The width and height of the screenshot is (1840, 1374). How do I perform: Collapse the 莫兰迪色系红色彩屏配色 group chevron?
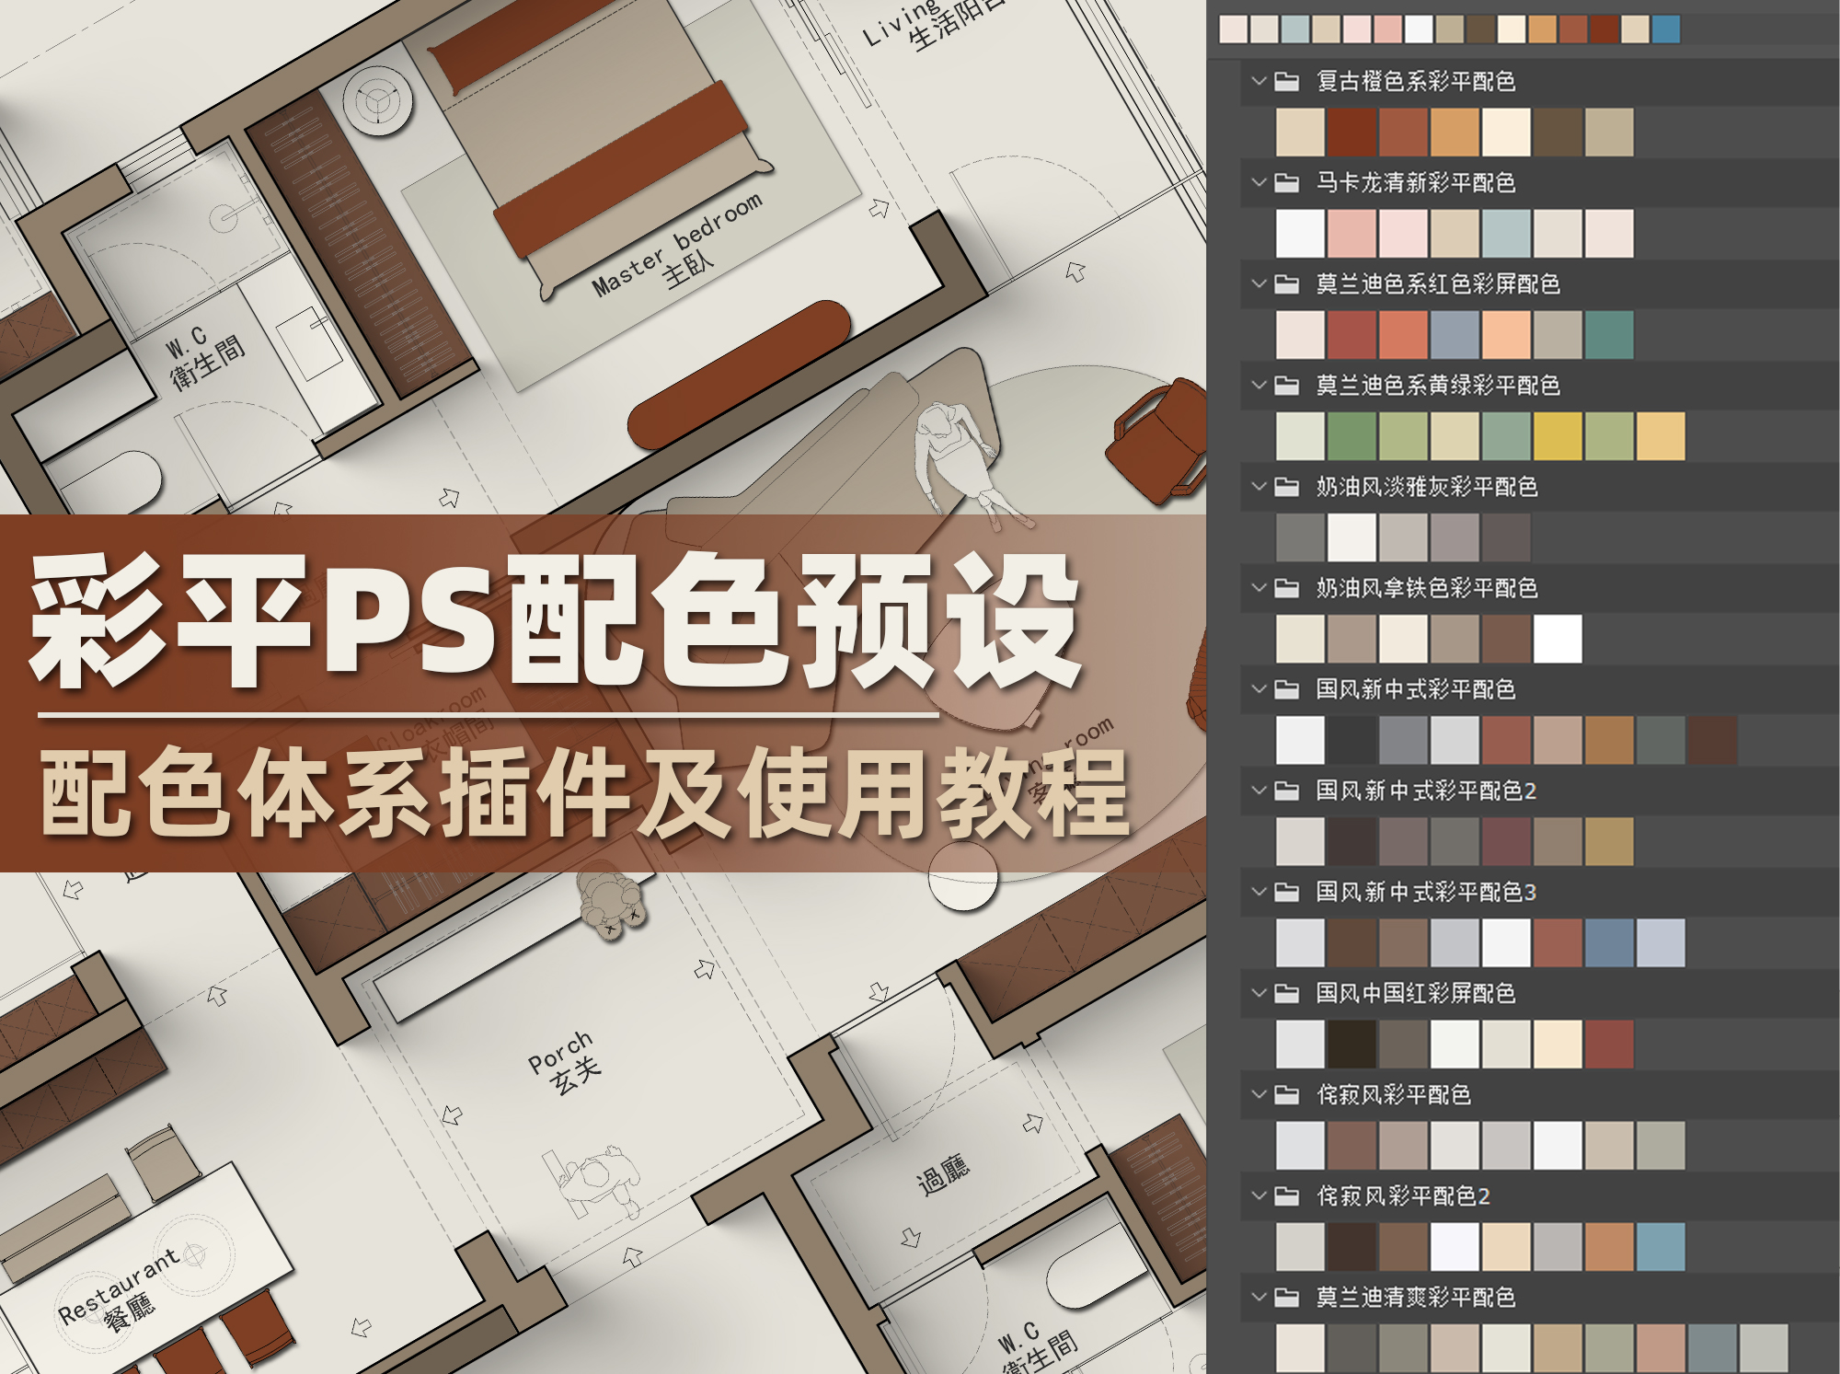click(x=1259, y=283)
